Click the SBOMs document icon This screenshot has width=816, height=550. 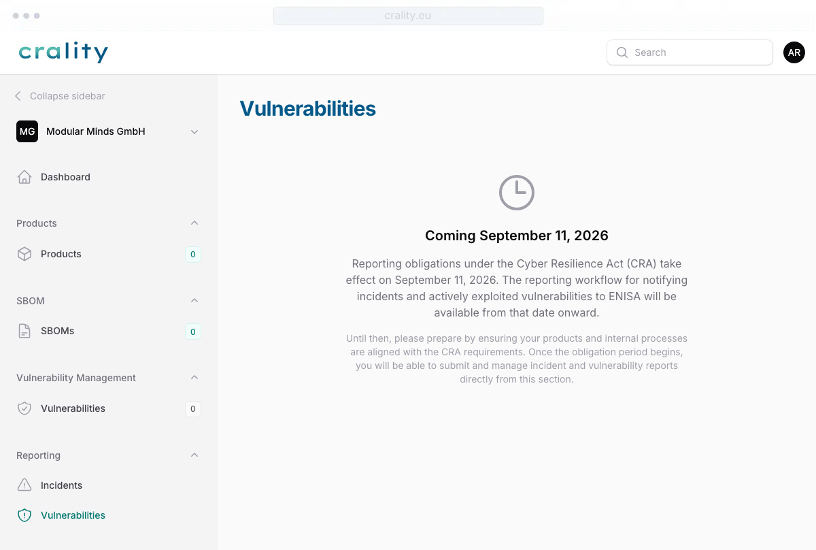point(24,331)
